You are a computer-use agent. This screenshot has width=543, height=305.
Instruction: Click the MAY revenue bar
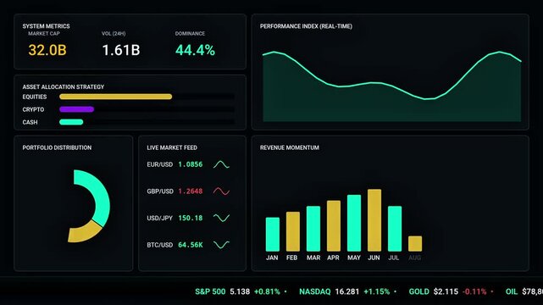pyautogui.click(x=354, y=223)
